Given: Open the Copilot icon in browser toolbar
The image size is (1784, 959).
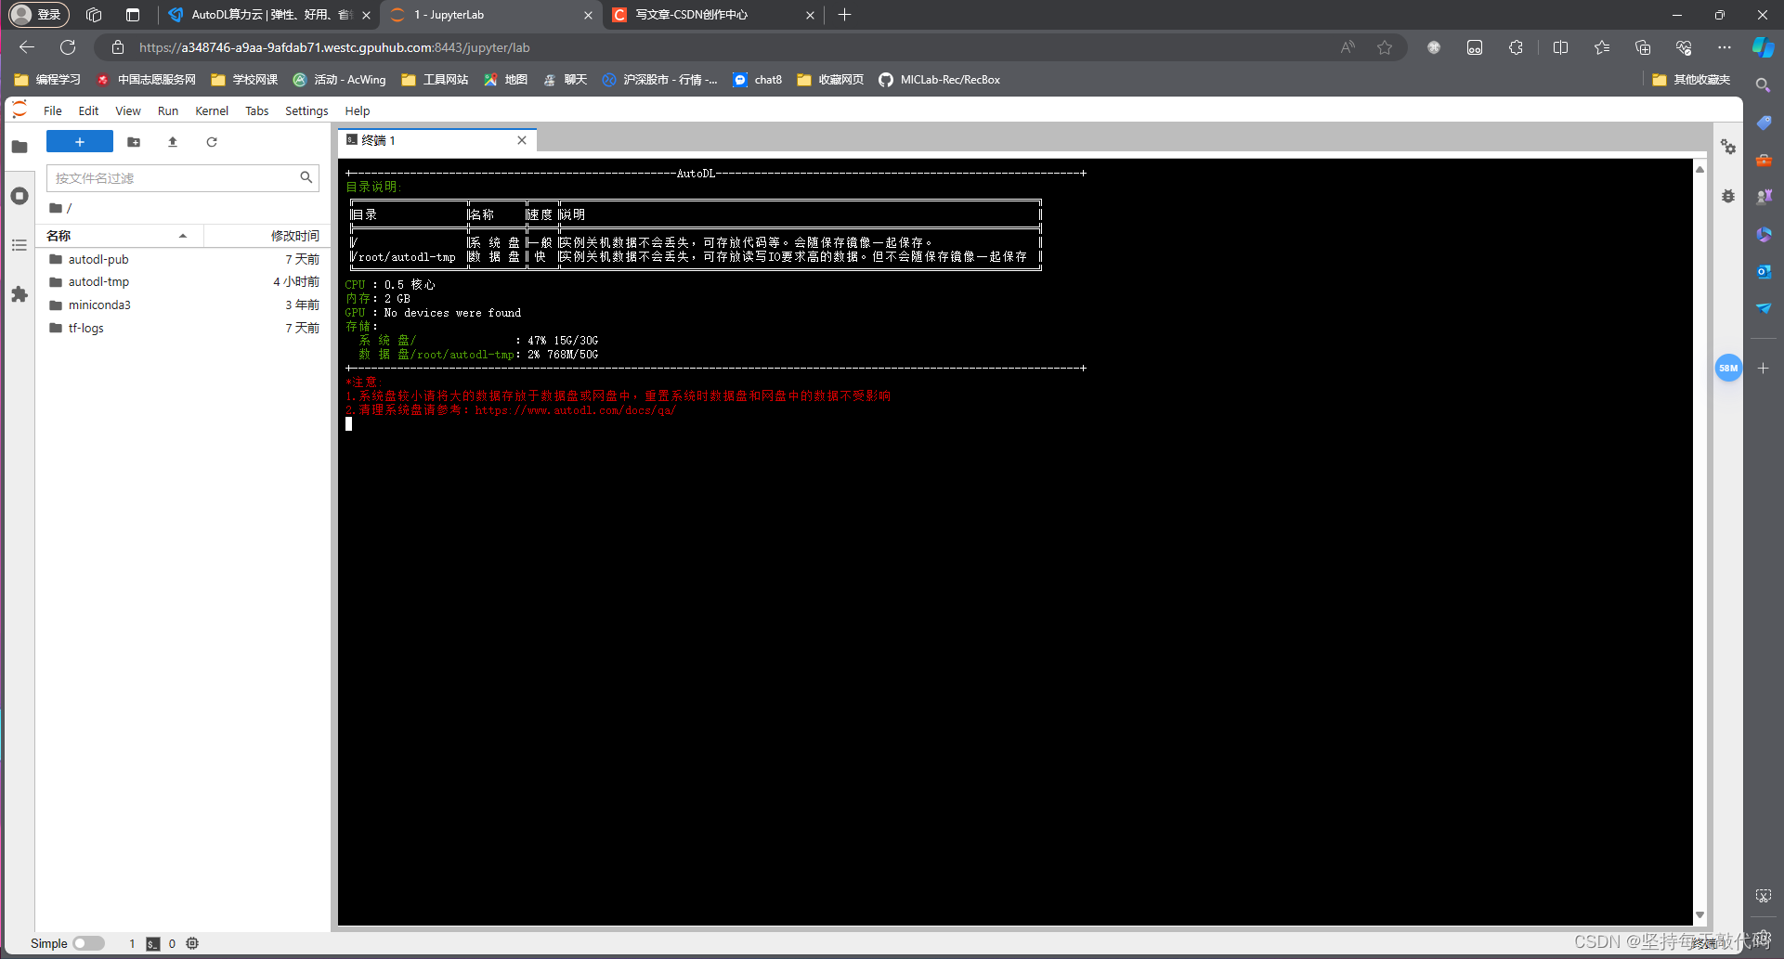Looking at the screenshot, I should (1763, 47).
